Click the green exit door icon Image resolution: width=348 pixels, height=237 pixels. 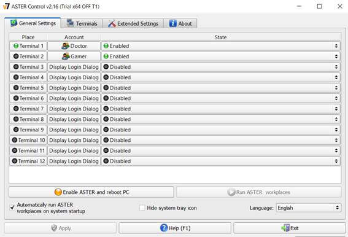point(285,228)
